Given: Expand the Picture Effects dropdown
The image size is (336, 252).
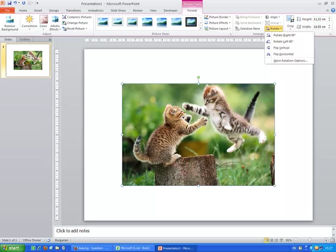Looking at the screenshot, I should click(218, 23).
